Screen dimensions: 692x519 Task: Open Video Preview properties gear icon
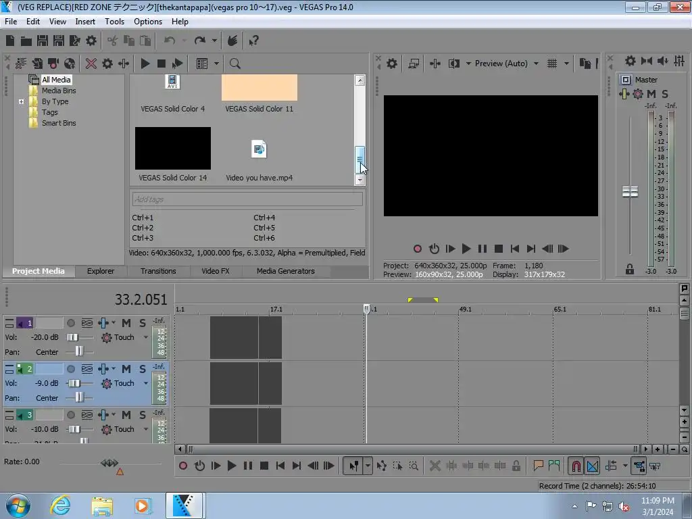click(x=392, y=64)
